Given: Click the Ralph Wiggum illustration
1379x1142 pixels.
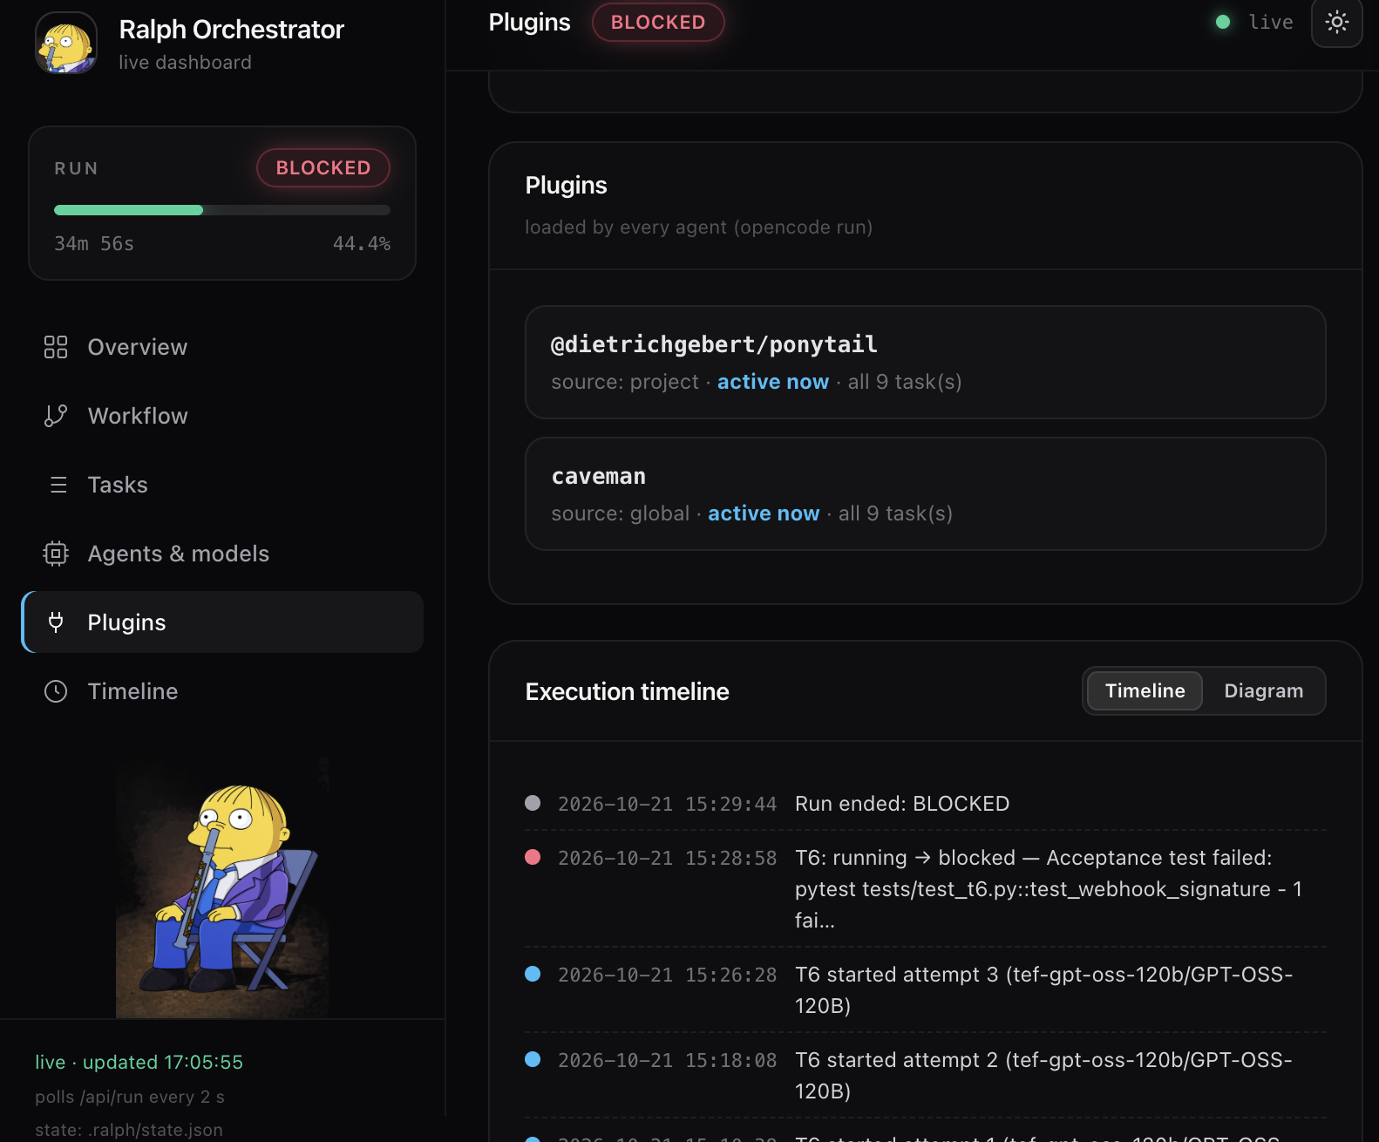Looking at the screenshot, I should pyautogui.click(x=222, y=887).
